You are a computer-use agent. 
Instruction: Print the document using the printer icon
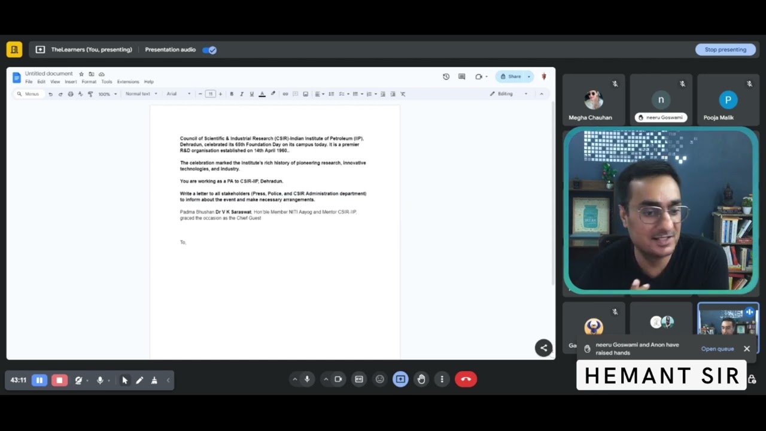click(71, 94)
